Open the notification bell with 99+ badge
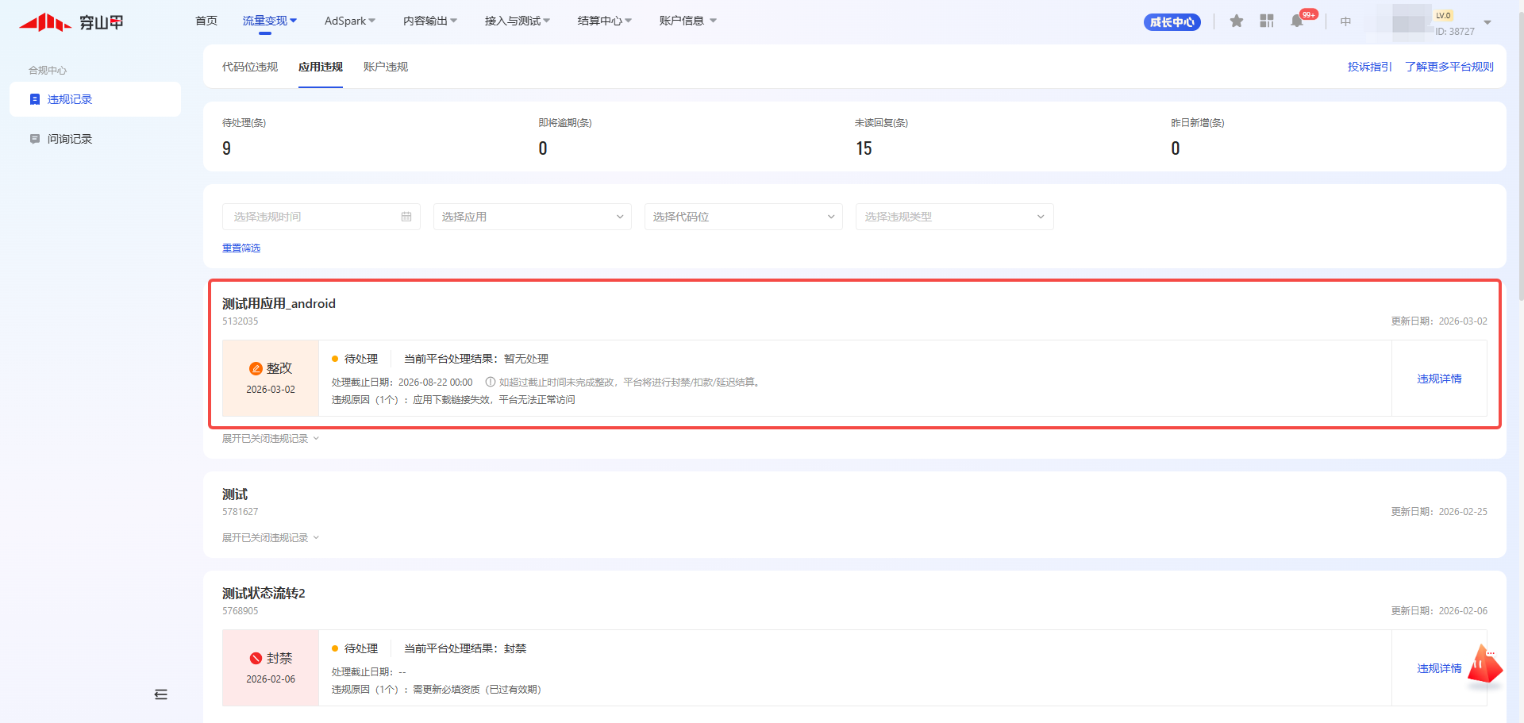This screenshot has height=723, width=1524. 1297,21
